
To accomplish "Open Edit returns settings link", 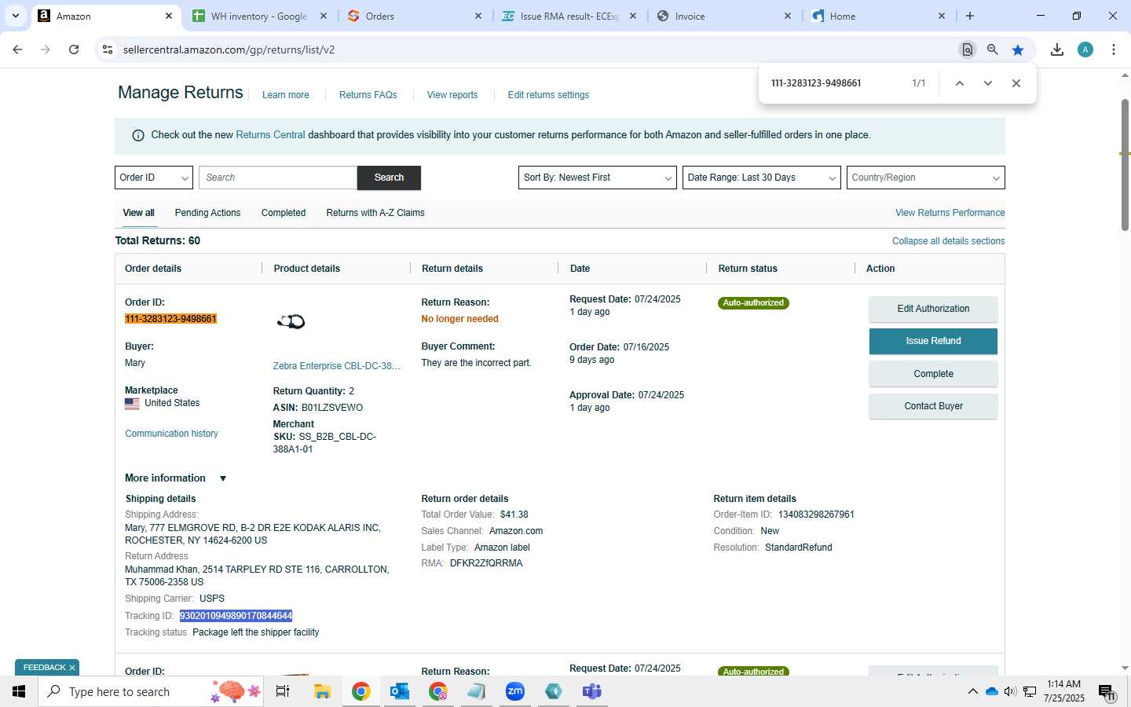I will [548, 95].
